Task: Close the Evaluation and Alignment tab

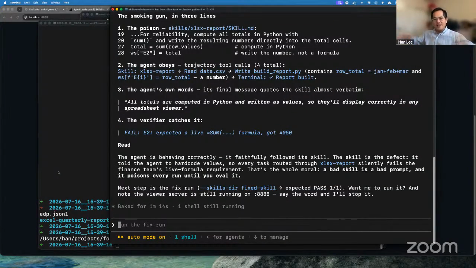Action: pyautogui.click(x=64, y=9)
